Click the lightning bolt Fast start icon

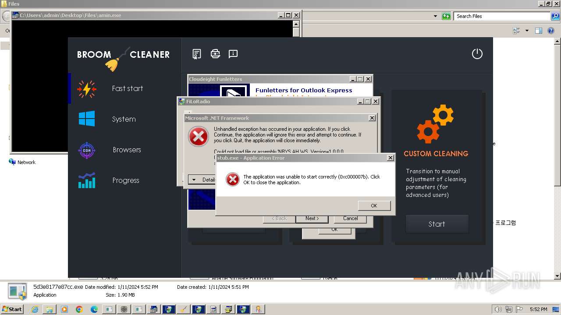coord(87,89)
